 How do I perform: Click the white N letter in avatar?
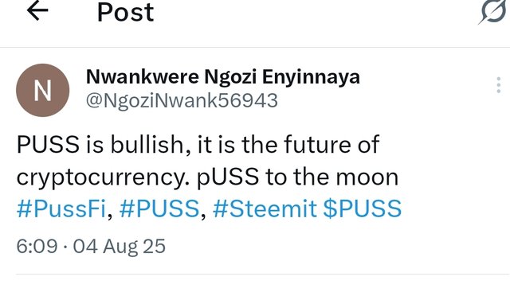(42, 91)
